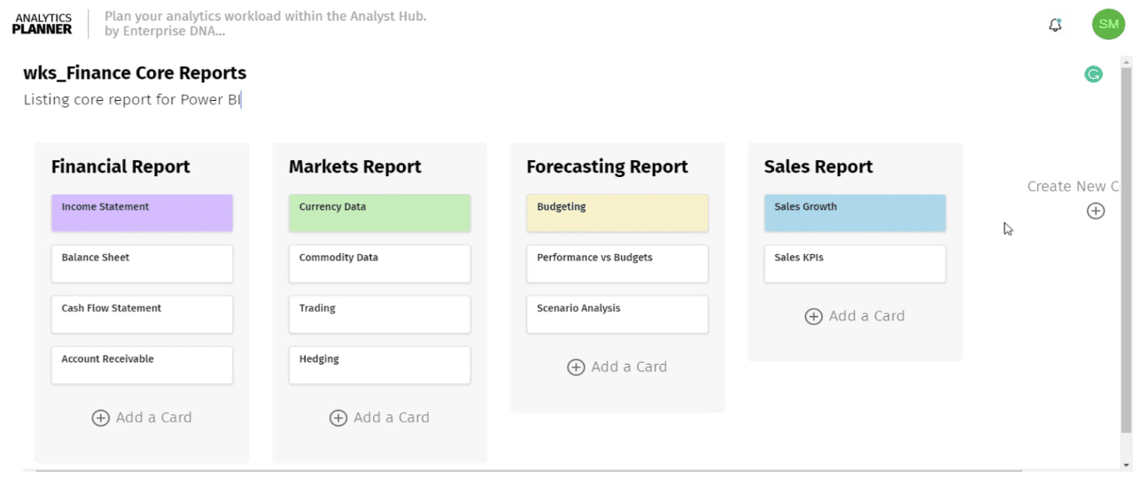Click plus icon under Financial Report
Viewport: 1148px width, 493px height.
click(101, 418)
